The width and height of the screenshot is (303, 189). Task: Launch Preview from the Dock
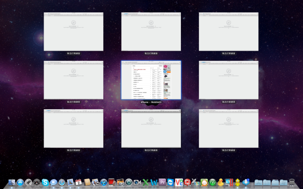point(95,182)
